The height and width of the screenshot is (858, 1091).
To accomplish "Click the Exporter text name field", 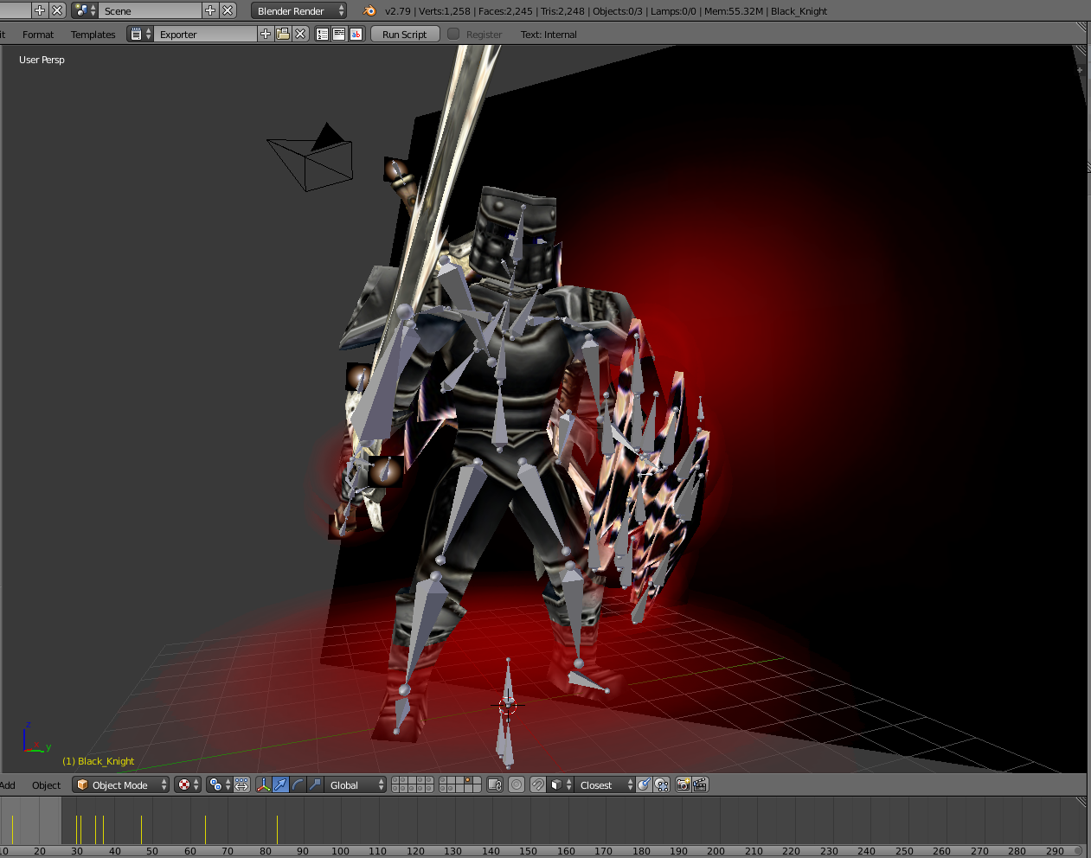I will [x=206, y=34].
